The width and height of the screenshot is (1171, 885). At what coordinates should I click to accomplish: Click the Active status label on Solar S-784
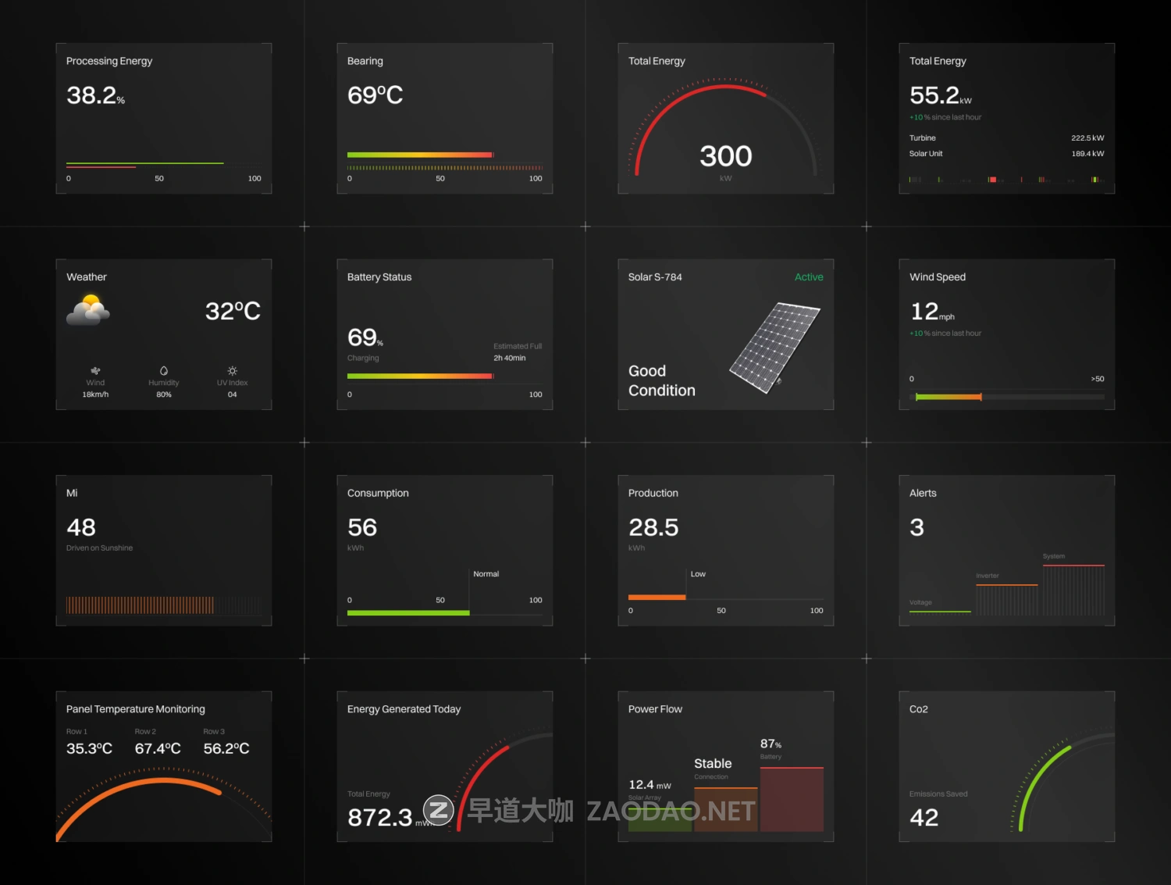pos(809,277)
